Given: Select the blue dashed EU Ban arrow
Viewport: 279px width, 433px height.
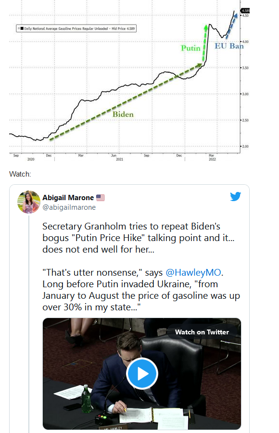Looking at the screenshot, I should tap(231, 26).
